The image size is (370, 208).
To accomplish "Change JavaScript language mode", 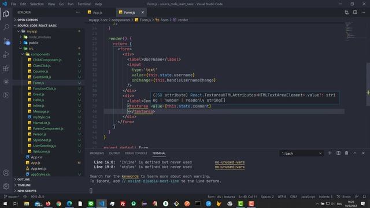I will [x=308, y=196].
